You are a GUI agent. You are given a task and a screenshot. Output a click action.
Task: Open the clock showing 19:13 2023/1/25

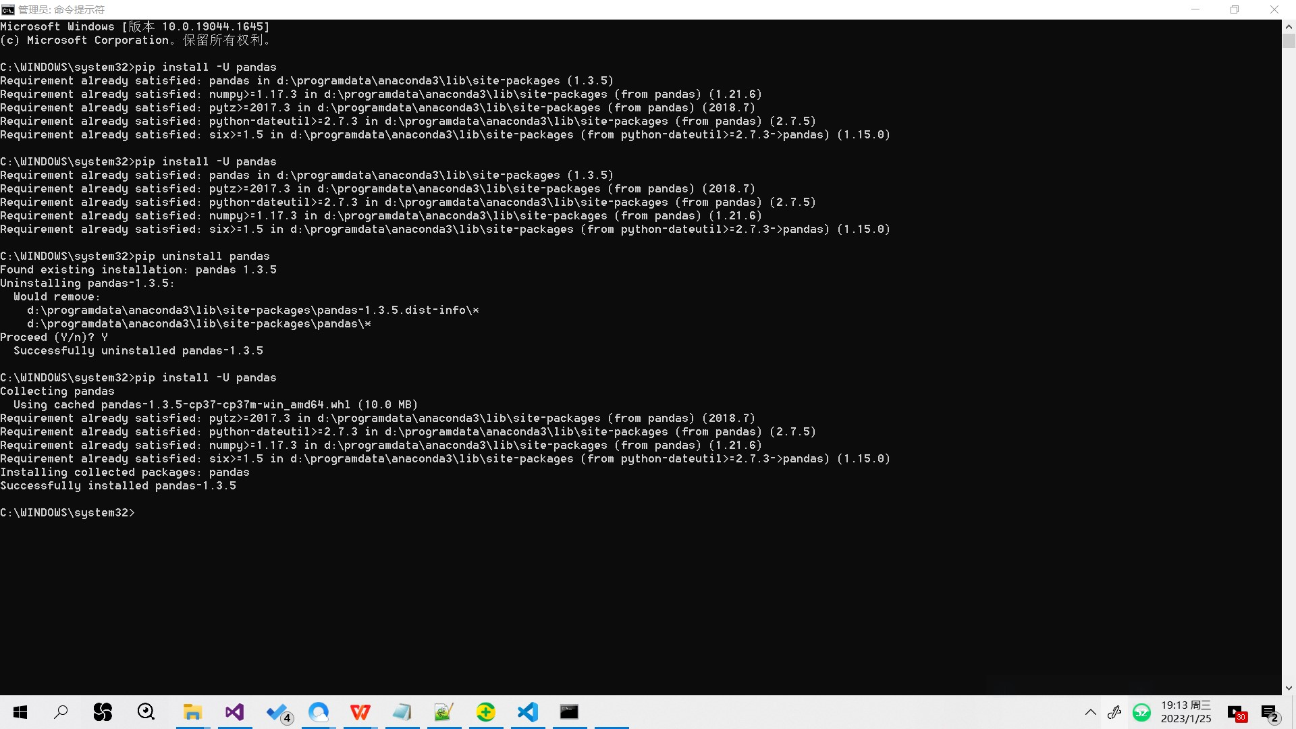click(1186, 712)
